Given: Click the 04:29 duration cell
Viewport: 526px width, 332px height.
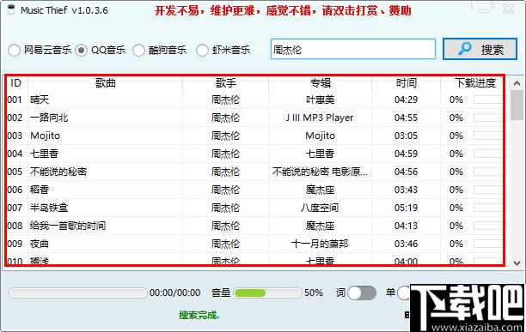Looking at the screenshot, I should (x=406, y=100).
